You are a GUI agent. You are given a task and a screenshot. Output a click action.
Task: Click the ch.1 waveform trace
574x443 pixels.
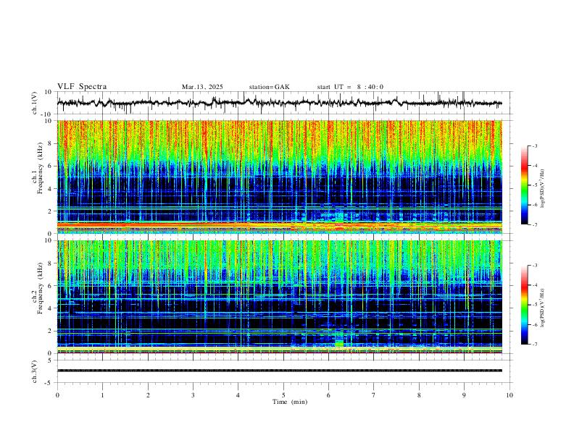pyautogui.click(x=280, y=103)
